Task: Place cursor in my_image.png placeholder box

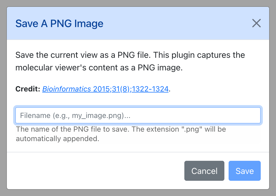Action: click(138, 115)
